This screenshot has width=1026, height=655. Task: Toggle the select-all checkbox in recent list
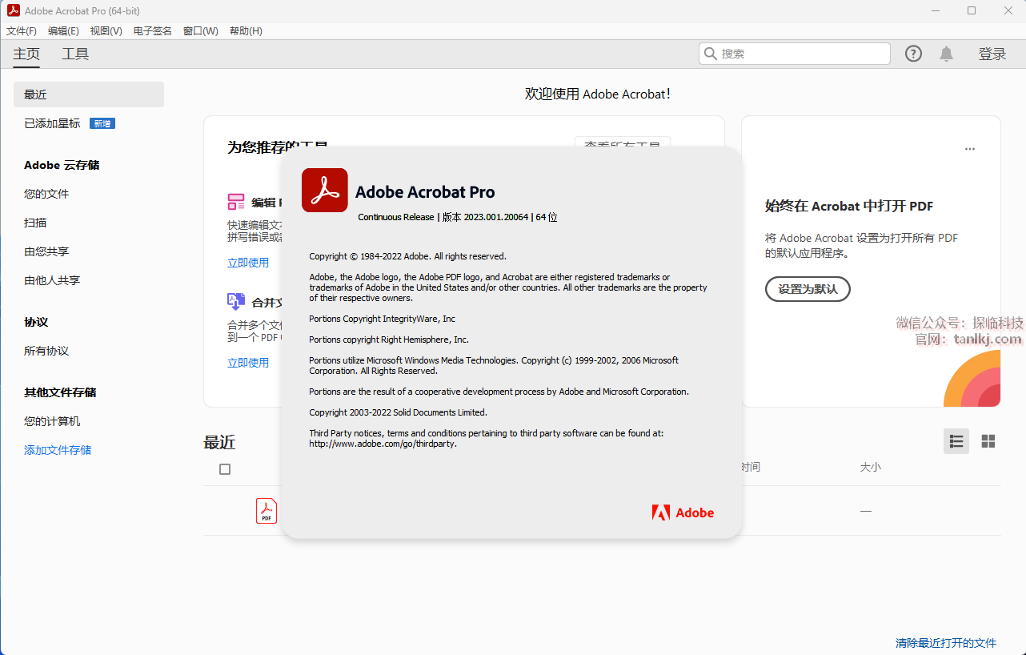pyautogui.click(x=225, y=469)
